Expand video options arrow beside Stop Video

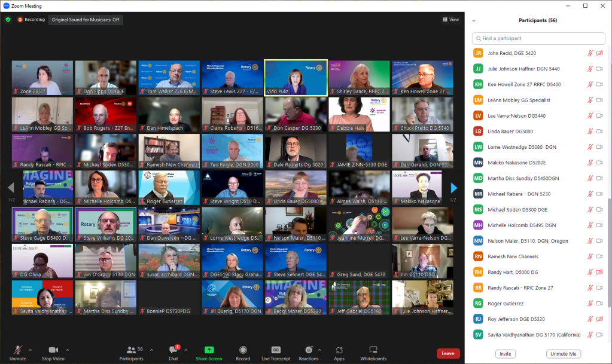68,350
